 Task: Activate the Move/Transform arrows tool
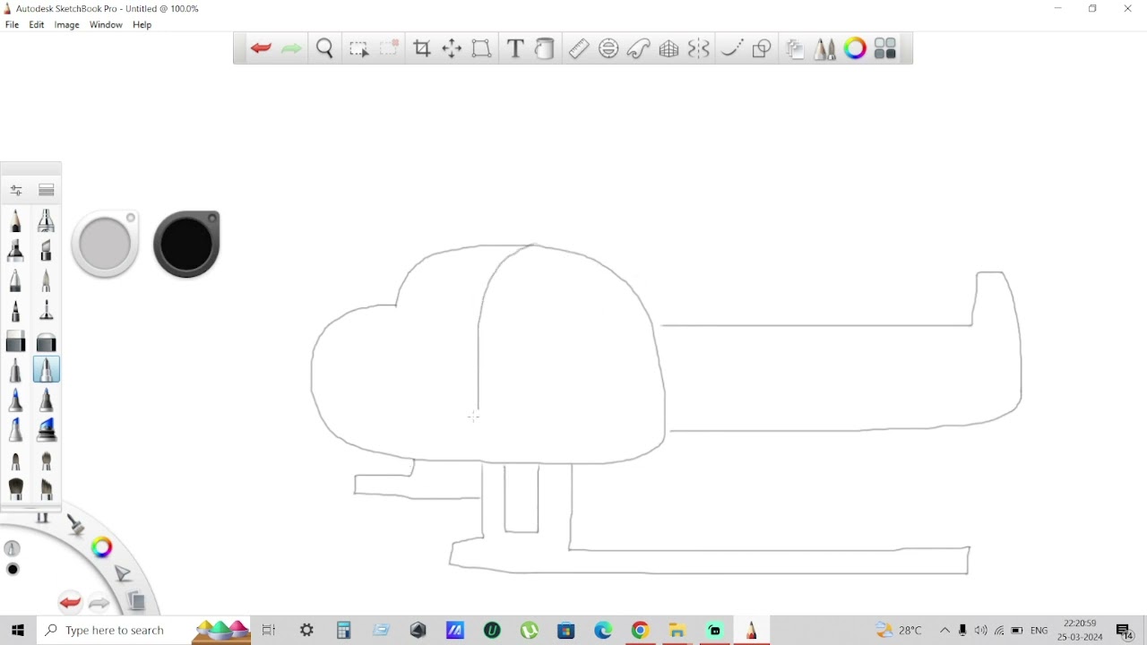click(452, 48)
